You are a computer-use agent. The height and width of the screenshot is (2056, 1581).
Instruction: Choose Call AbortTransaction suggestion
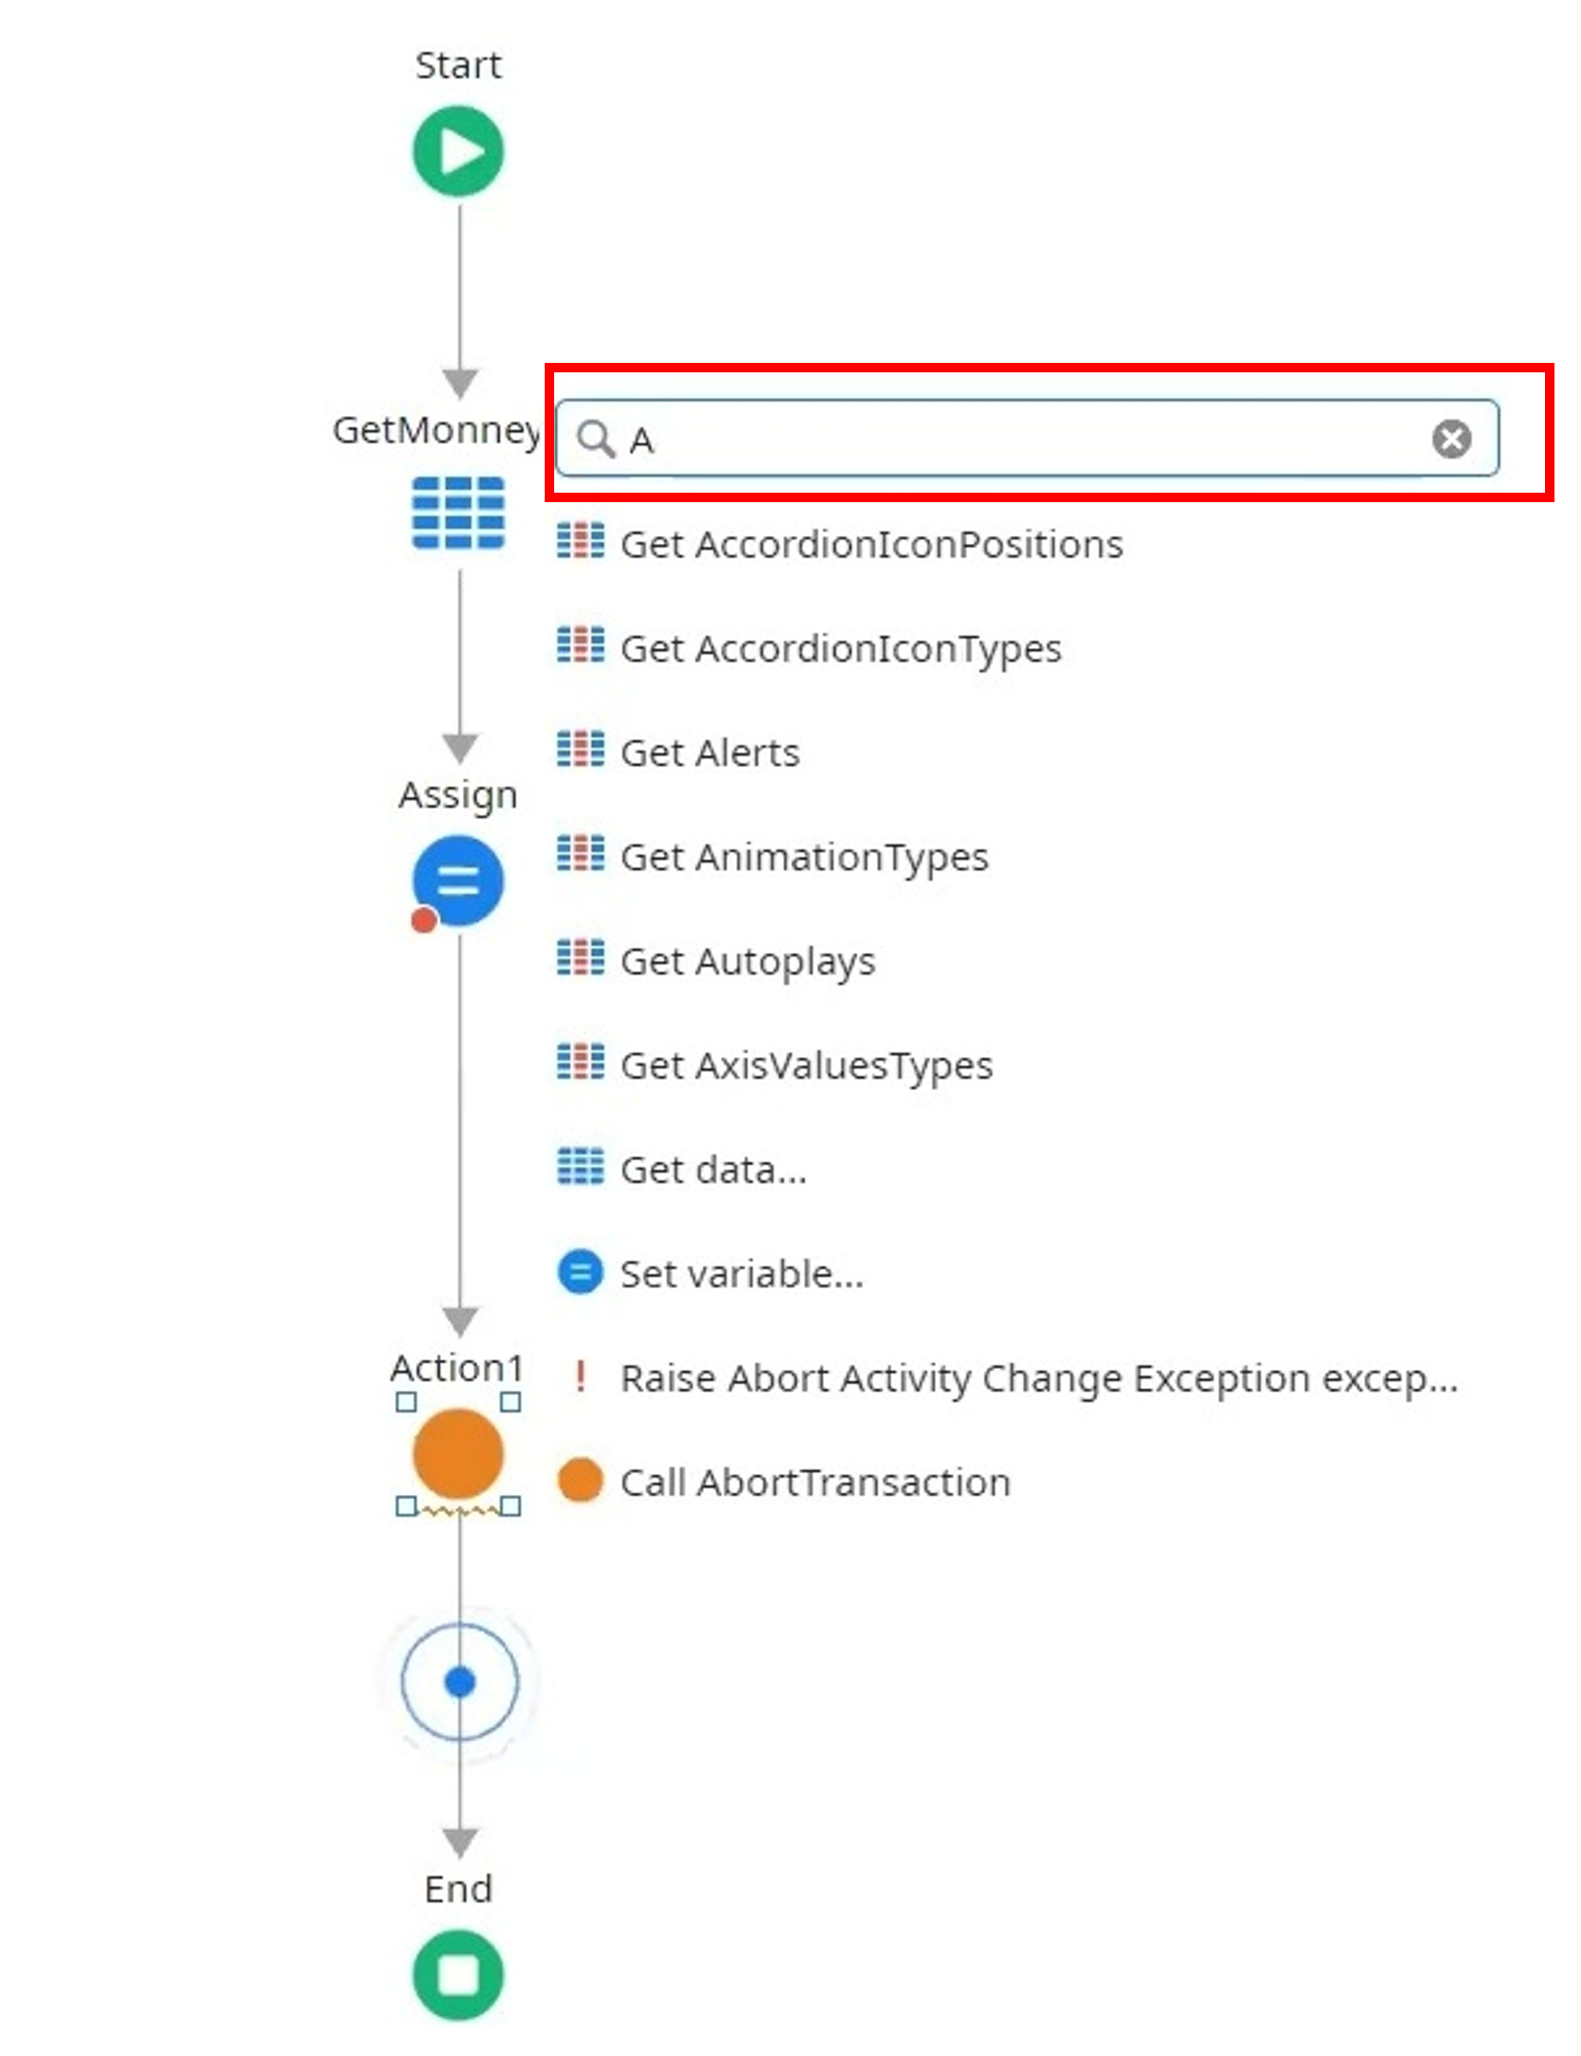pyautogui.click(x=815, y=1483)
